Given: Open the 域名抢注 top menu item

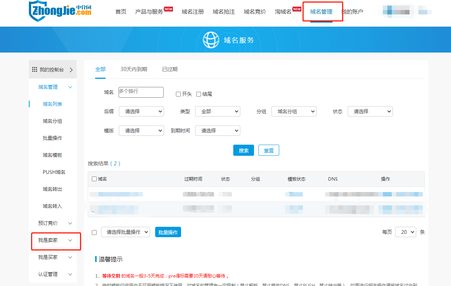Looking at the screenshot, I should click(x=224, y=12).
